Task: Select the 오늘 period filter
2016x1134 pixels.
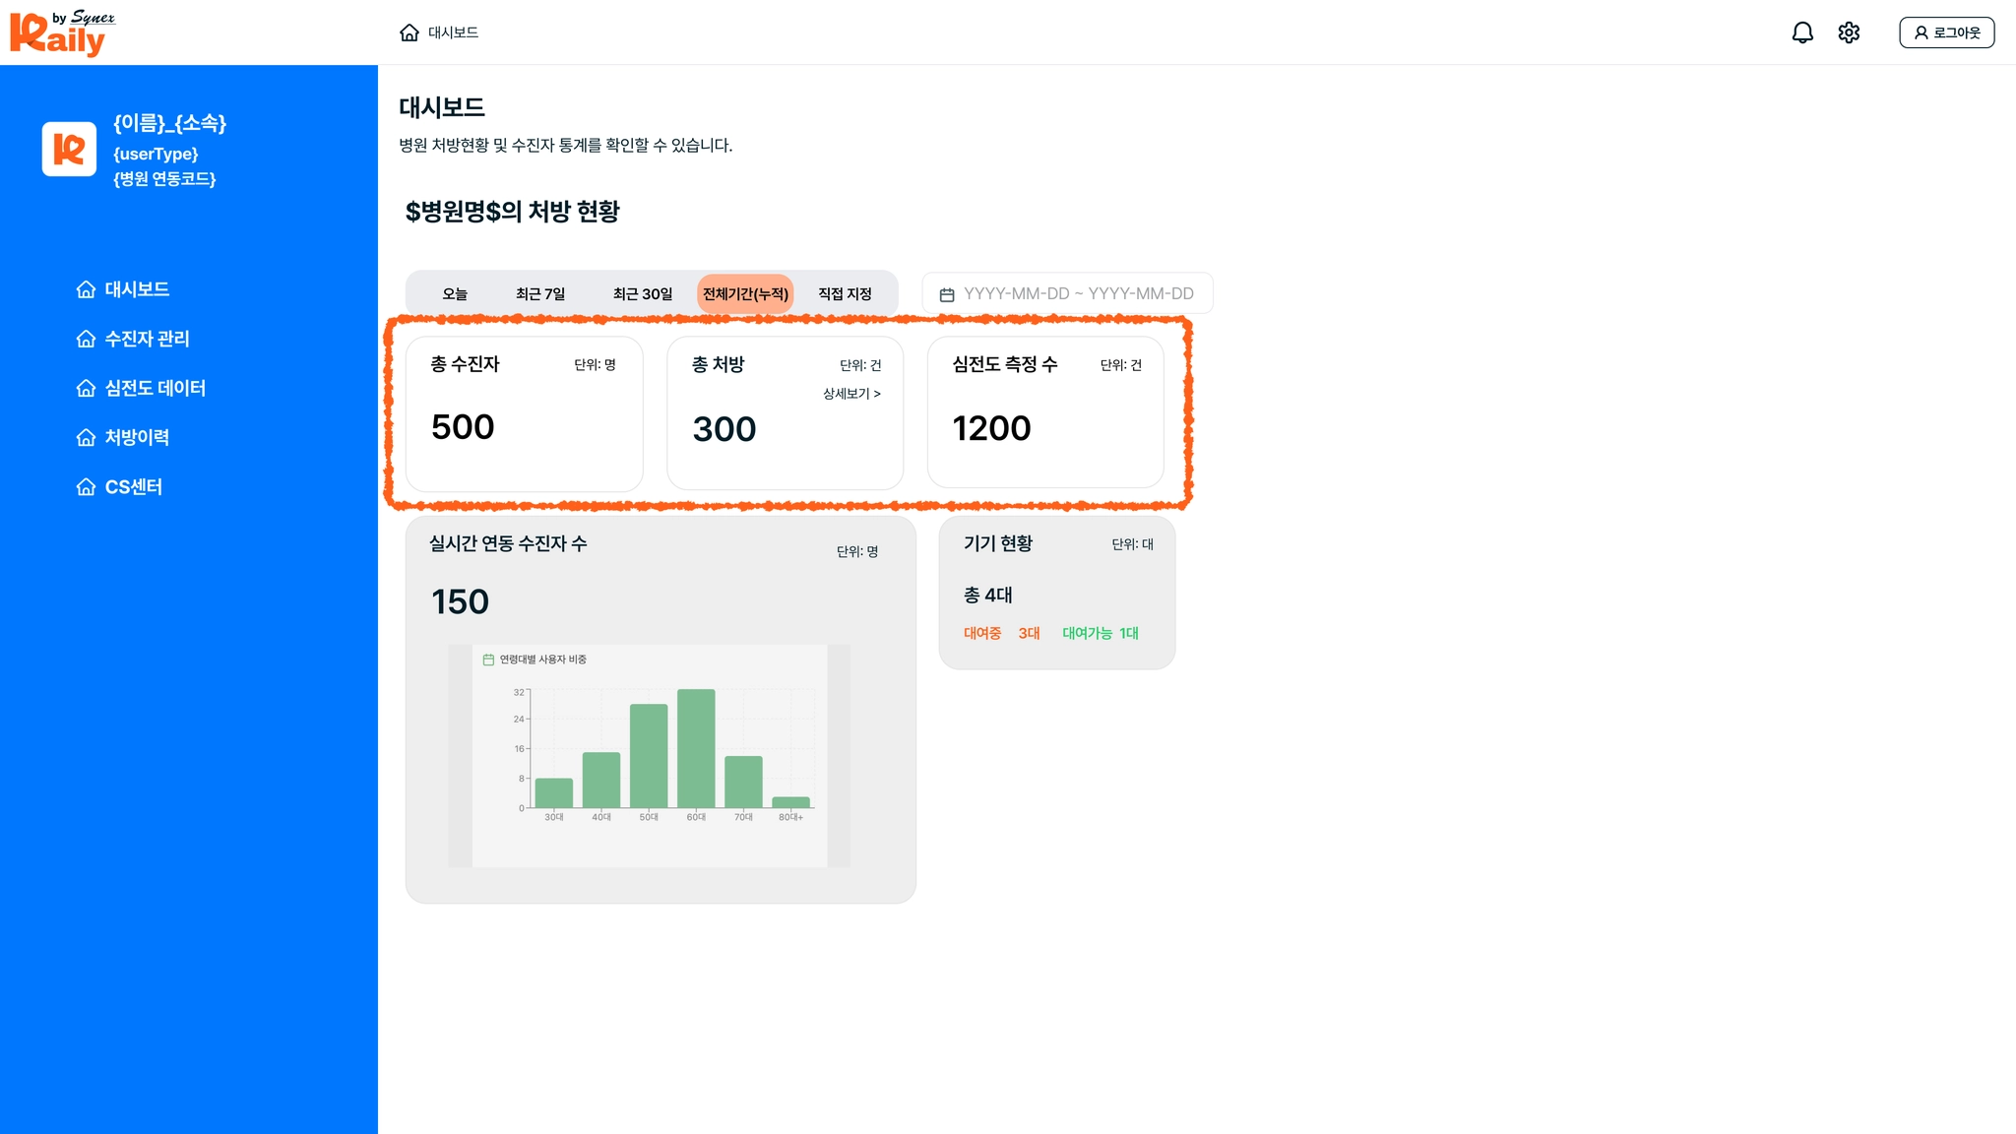Action: pyautogui.click(x=455, y=293)
